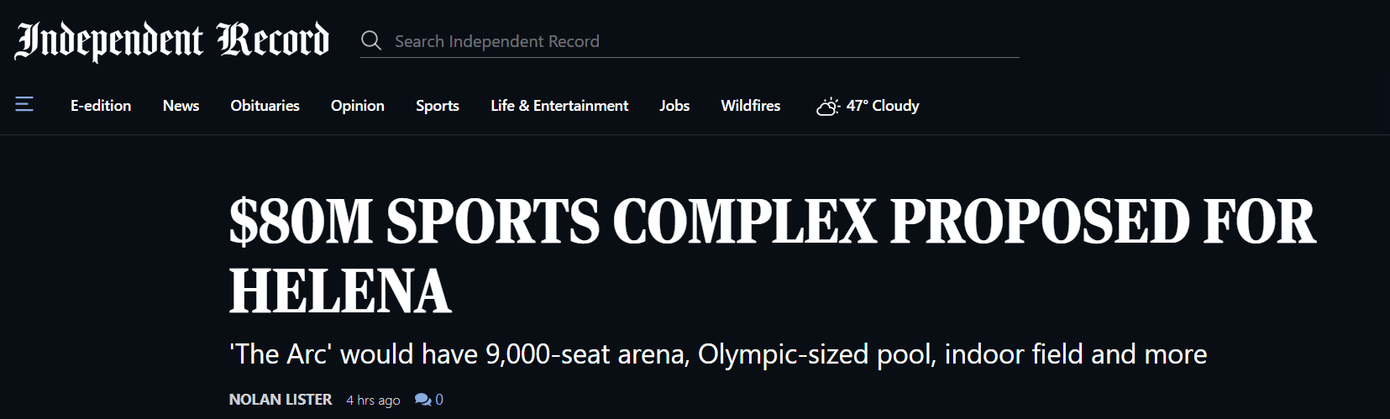
Task: Click the cloudy weather icon
Action: 828,106
